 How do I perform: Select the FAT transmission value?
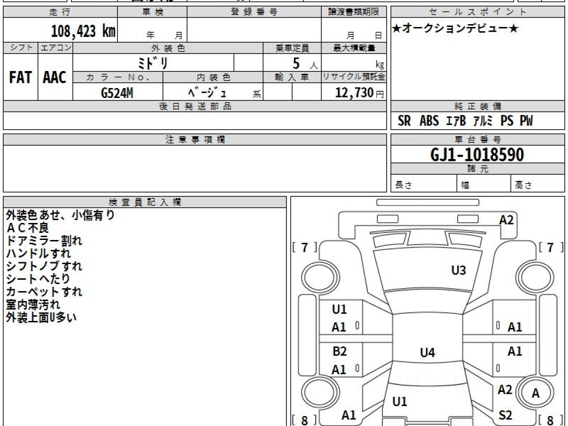click(20, 78)
